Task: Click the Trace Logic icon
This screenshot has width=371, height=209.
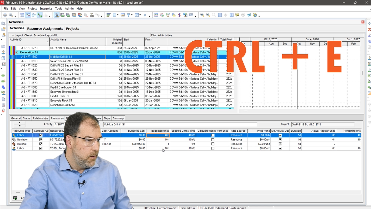Action: [86, 15]
